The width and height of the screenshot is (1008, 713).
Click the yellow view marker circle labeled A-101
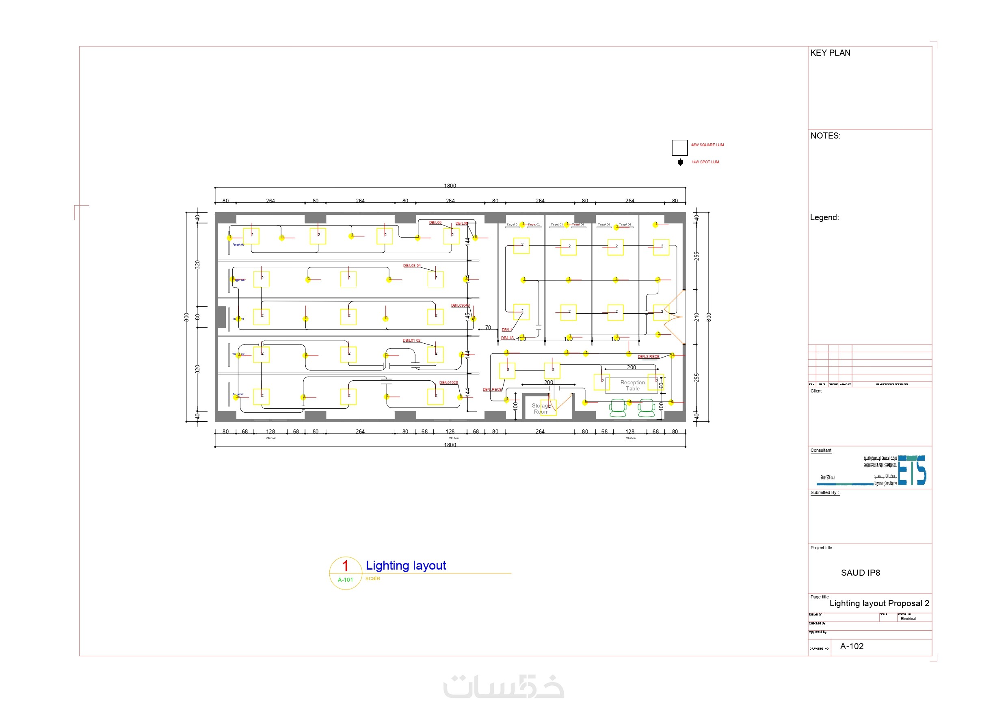point(345,573)
